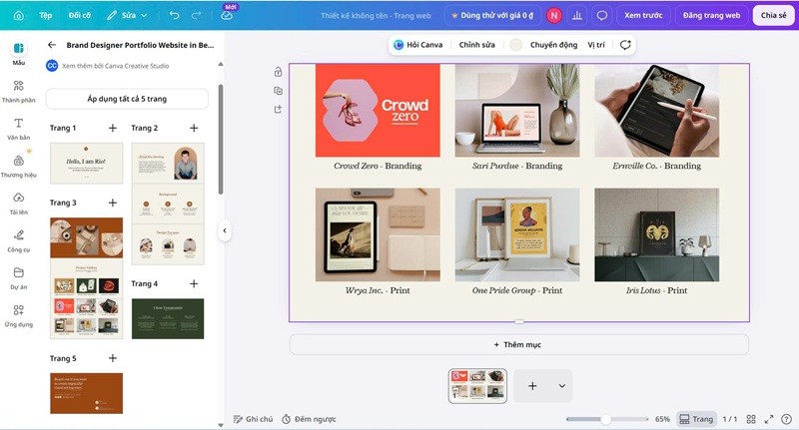
Task: Duplicate the selected page section
Action: tap(278, 91)
